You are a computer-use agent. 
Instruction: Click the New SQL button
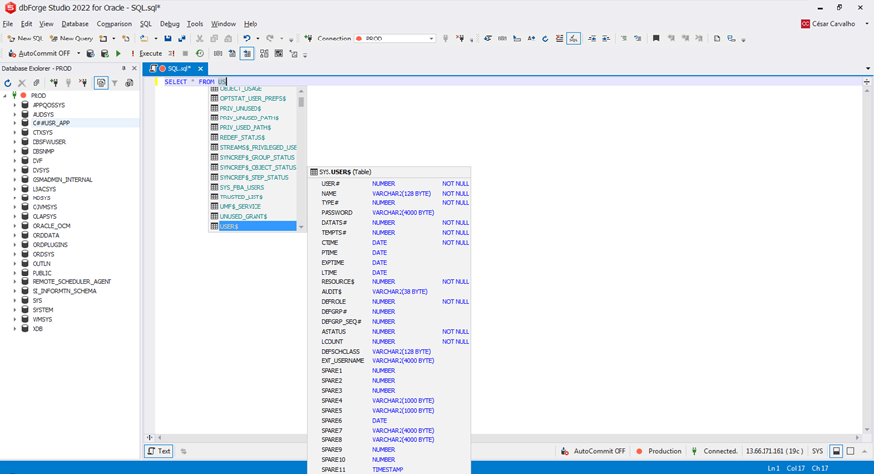click(26, 39)
